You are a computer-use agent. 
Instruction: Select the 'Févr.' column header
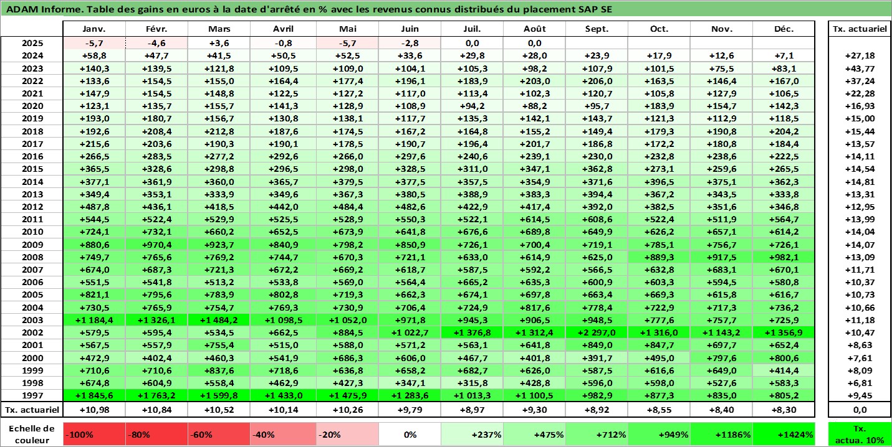pyautogui.click(x=156, y=29)
